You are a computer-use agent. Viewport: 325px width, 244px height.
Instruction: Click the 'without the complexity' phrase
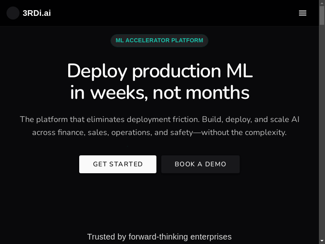(x=244, y=133)
